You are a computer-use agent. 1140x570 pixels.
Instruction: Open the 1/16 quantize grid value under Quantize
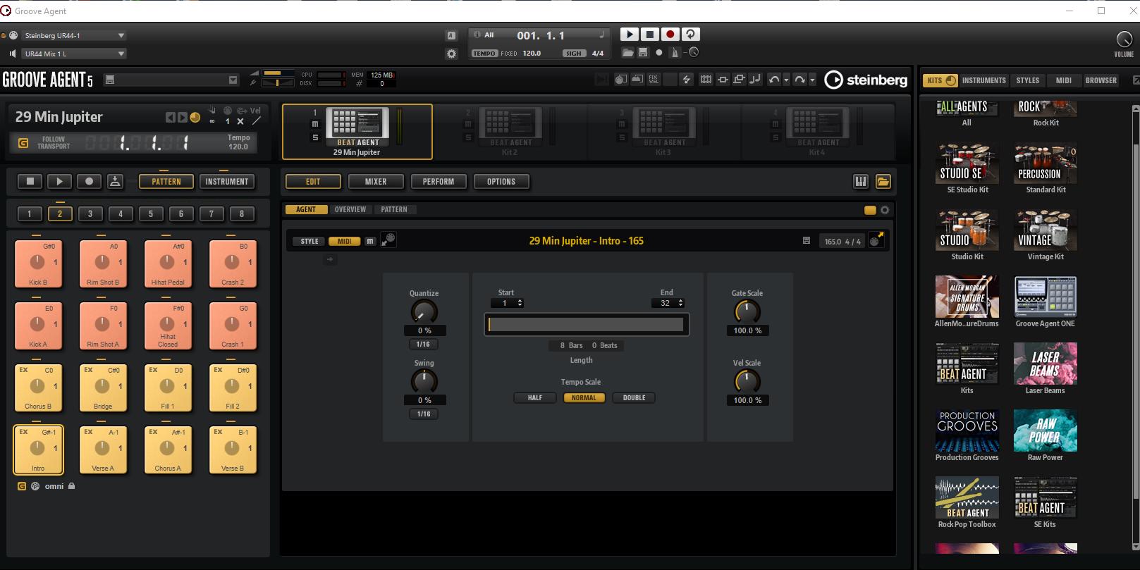point(423,344)
